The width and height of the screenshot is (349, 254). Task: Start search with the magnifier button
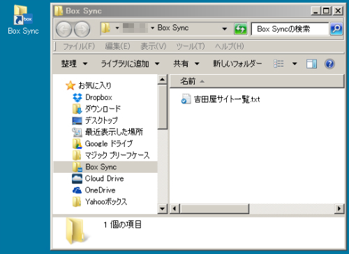pyautogui.click(x=336, y=29)
